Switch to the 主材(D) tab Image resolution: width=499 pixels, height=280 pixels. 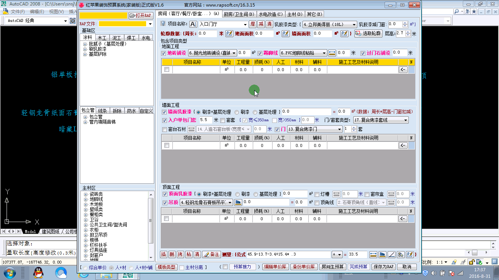(x=295, y=14)
